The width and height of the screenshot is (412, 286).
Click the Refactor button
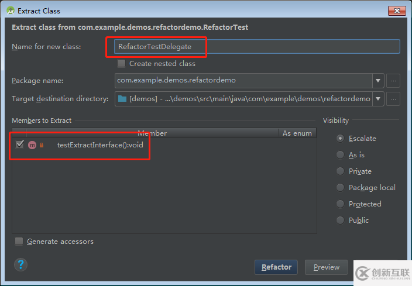[x=276, y=267]
